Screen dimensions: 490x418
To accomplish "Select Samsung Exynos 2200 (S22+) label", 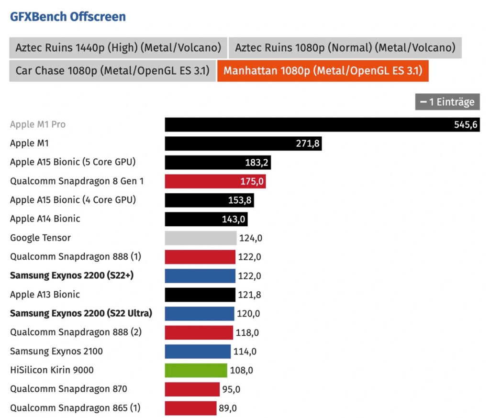I will click(72, 275).
